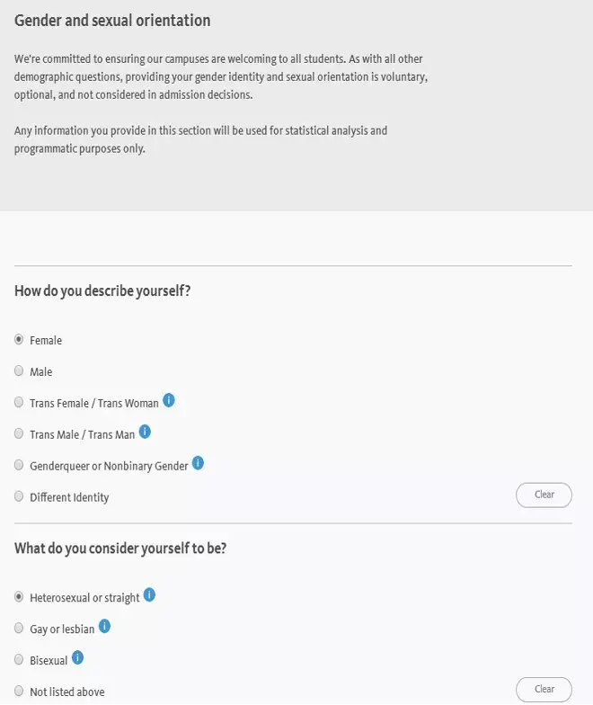Image resolution: width=593 pixels, height=705 pixels.
Task: Open info icon for Heterosexual or straight
Action: click(149, 595)
